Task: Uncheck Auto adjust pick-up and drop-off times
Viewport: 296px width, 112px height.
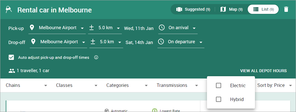Action: pyautogui.click(x=11, y=57)
